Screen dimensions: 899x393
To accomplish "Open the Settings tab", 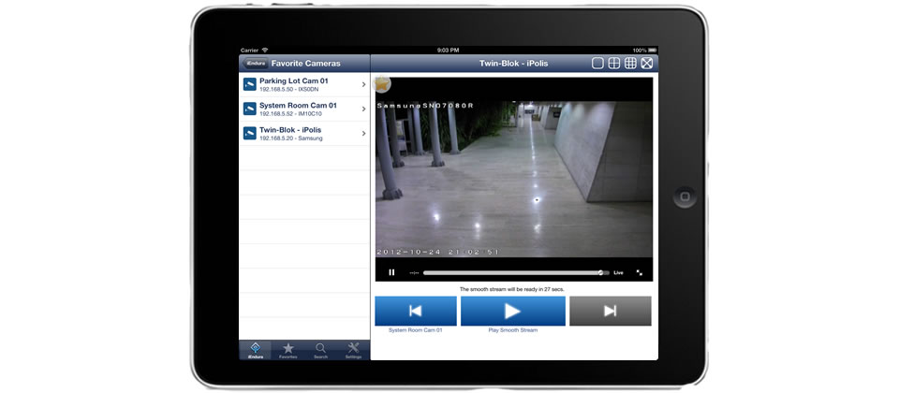I will (x=353, y=350).
